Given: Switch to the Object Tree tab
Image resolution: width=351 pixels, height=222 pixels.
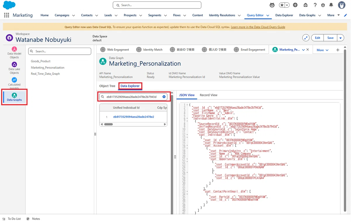Looking at the screenshot, I should (x=107, y=86).
